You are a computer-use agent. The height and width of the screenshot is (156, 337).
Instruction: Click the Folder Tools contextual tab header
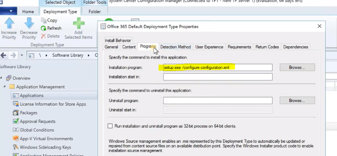coord(95,3)
